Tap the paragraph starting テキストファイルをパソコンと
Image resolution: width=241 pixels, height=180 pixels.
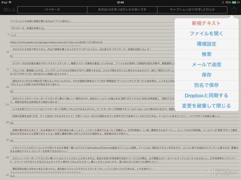(124, 149)
